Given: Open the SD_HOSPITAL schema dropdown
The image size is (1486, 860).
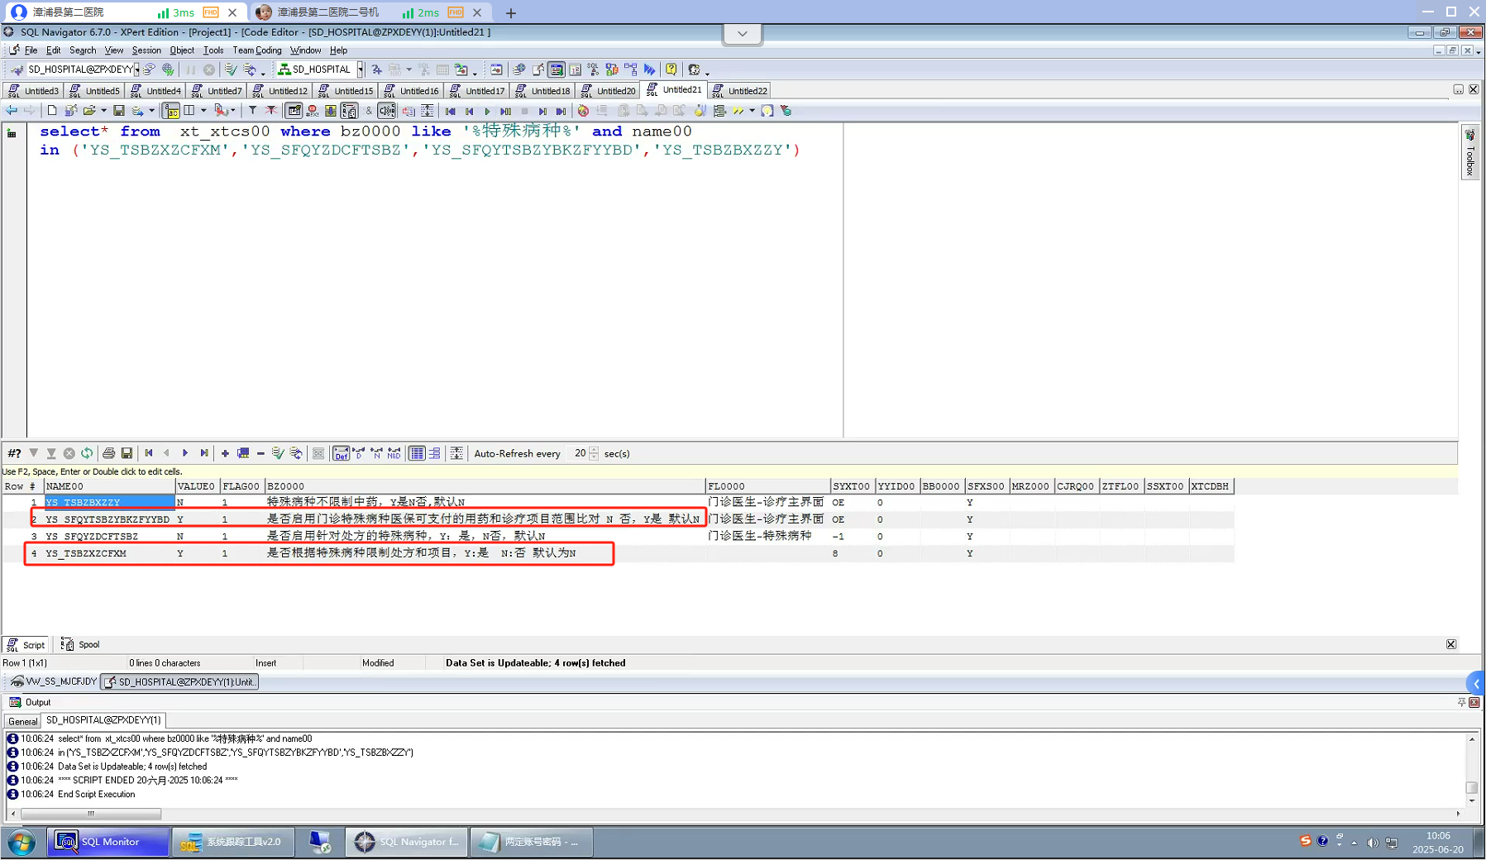Looking at the screenshot, I should 361,69.
